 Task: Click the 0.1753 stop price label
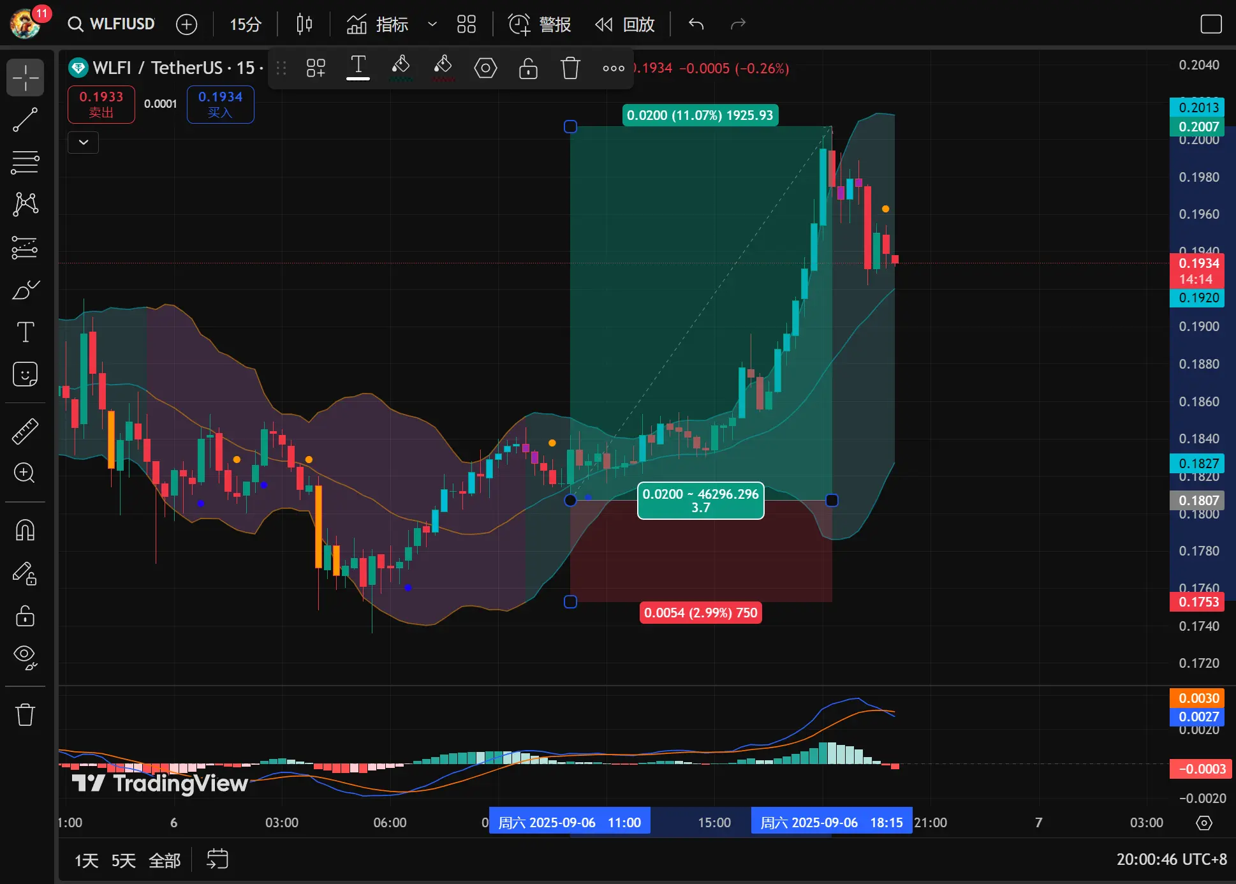(1197, 601)
